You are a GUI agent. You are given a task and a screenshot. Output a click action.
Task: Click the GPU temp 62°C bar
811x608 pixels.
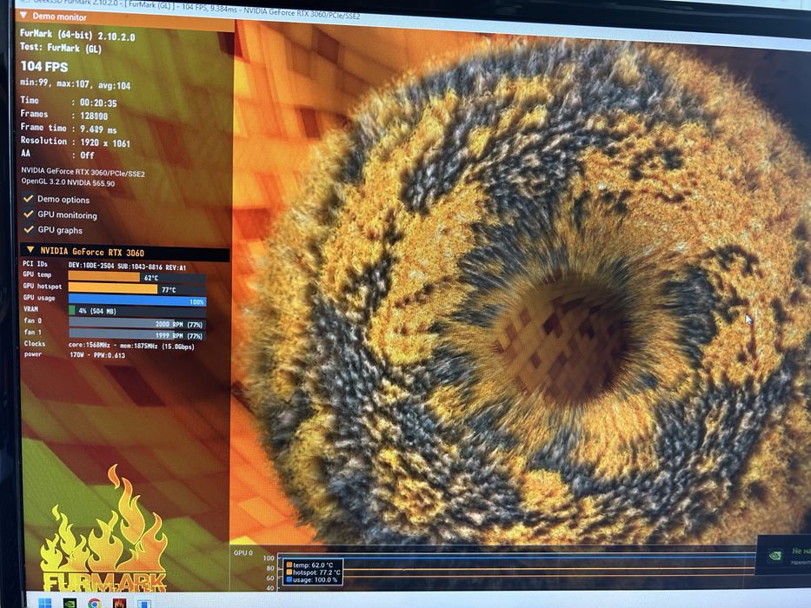click(137, 277)
